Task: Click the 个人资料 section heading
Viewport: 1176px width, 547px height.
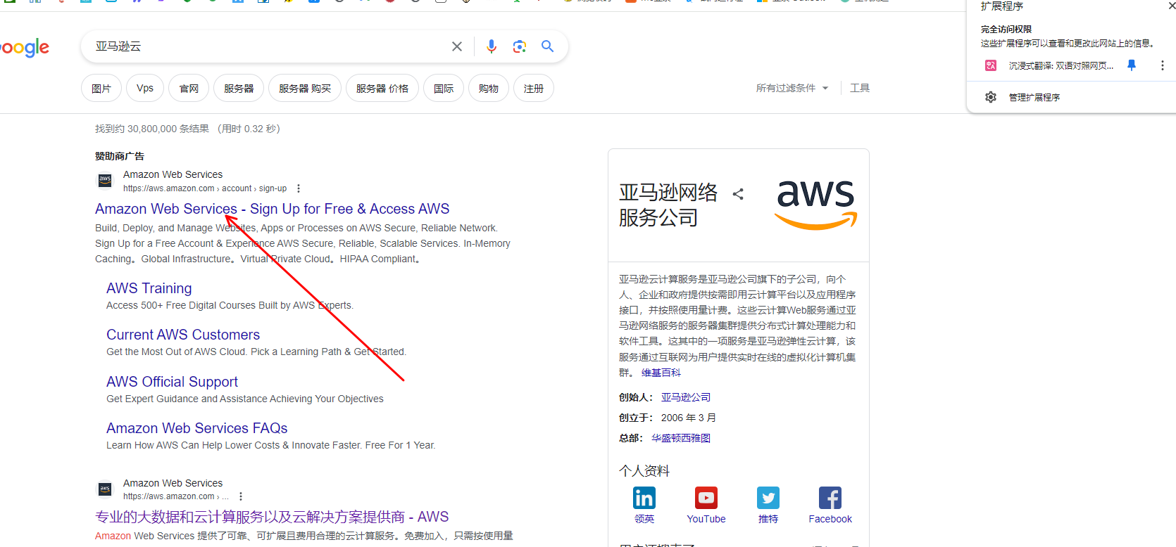Action: coord(644,471)
